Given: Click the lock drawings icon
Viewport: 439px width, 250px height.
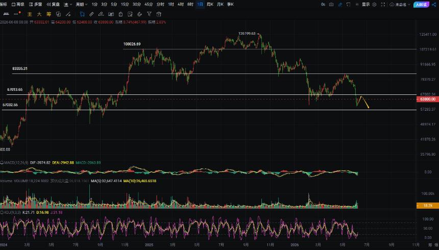Looking at the screenshot, I should 120,14.
